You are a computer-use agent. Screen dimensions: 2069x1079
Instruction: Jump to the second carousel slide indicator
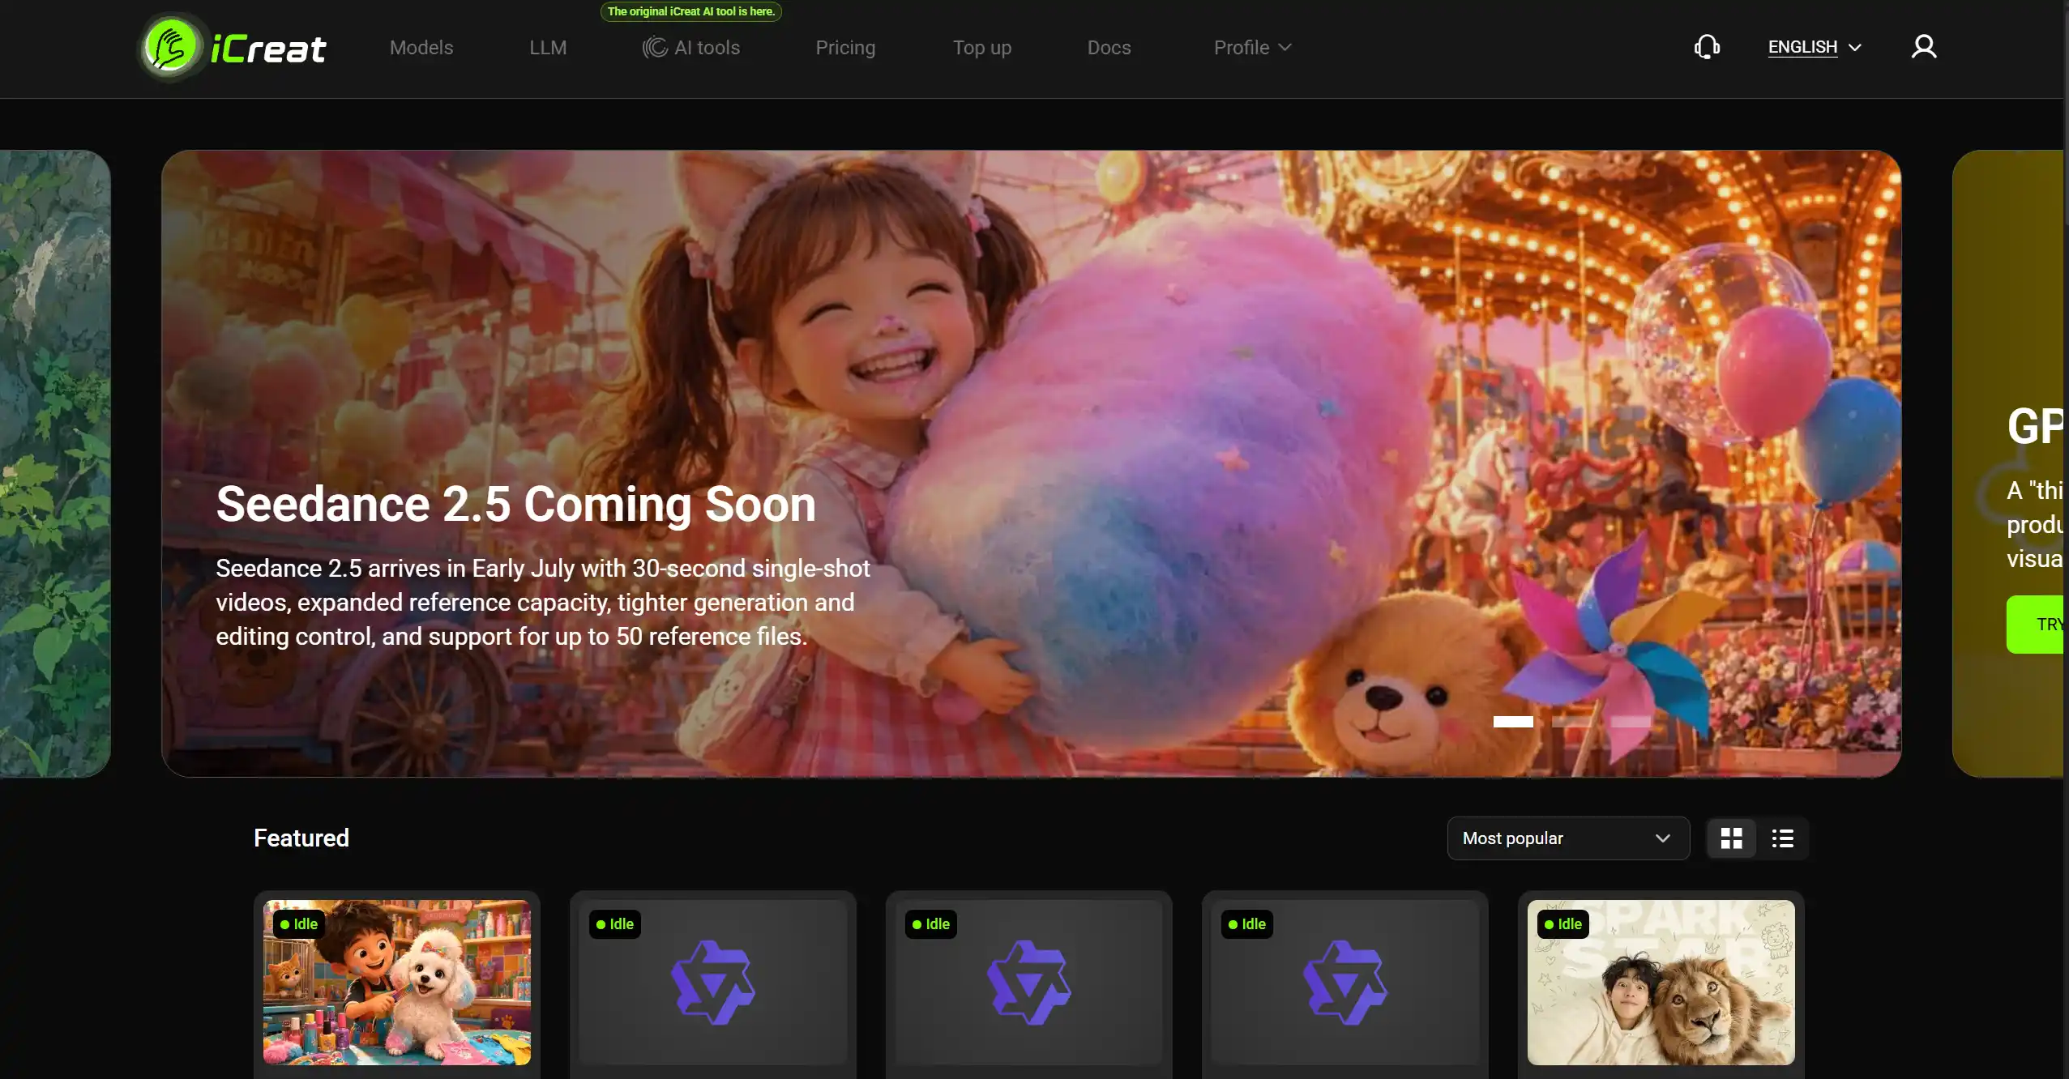1571,722
